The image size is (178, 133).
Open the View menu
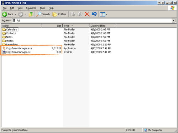20,8
